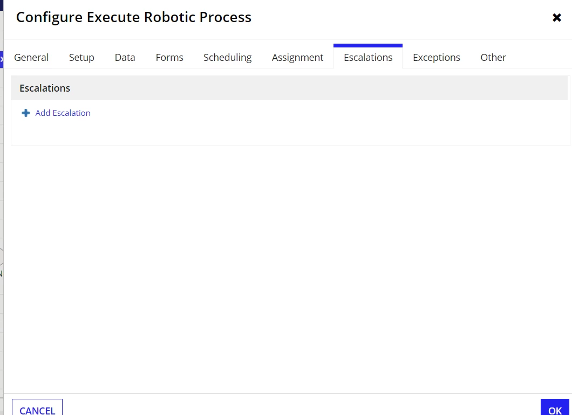Click the Add Escalation link

63,113
